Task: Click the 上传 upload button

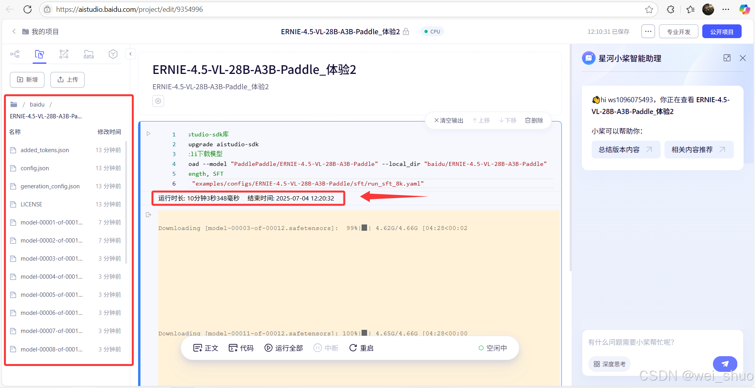Action: pyautogui.click(x=68, y=79)
